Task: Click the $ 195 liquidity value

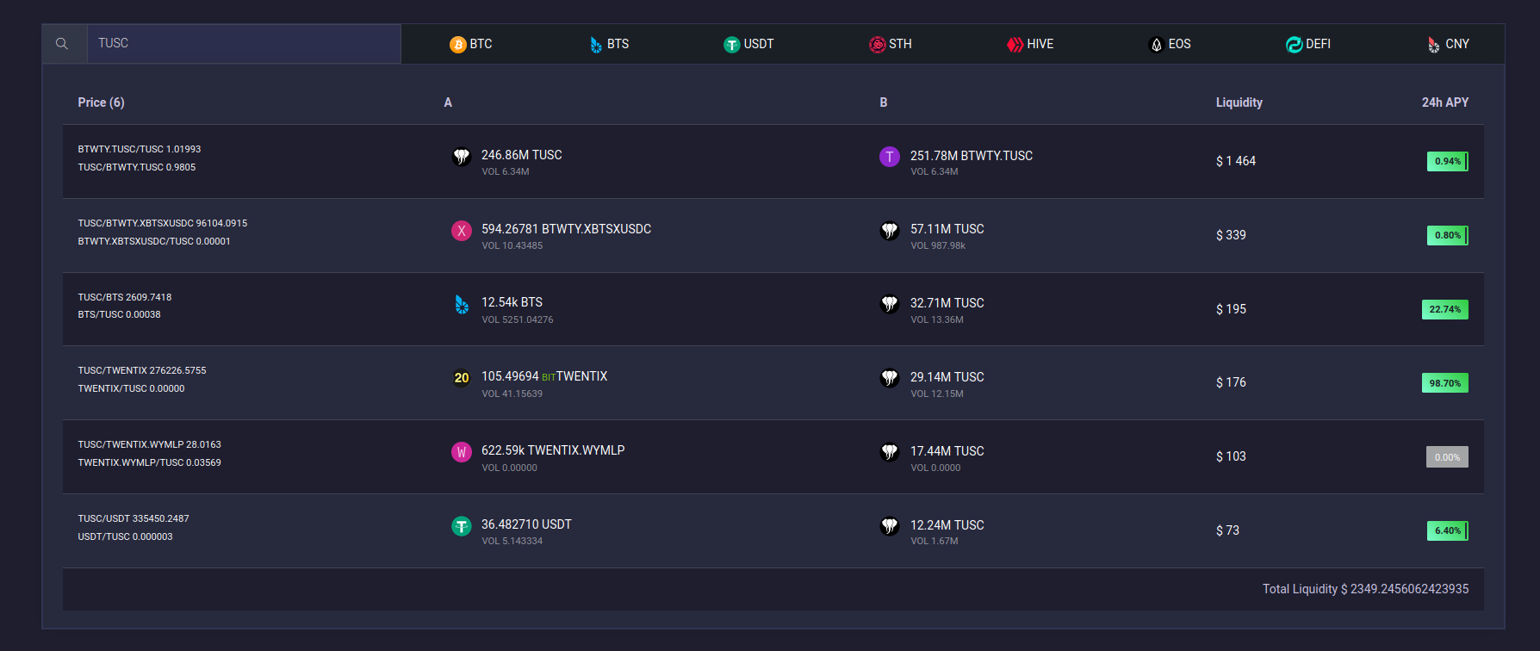Action: tap(1231, 309)
